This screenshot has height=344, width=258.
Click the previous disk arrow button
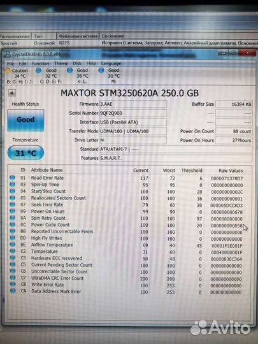11,93
